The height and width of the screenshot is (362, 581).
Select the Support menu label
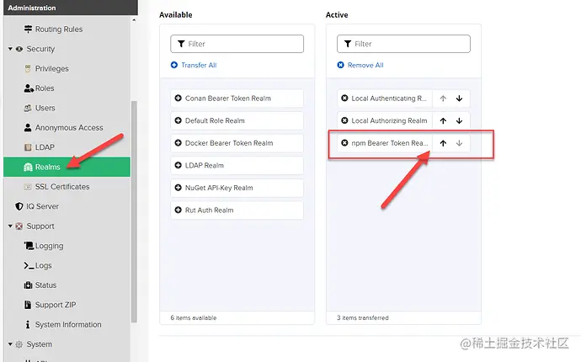pos(40,226)
